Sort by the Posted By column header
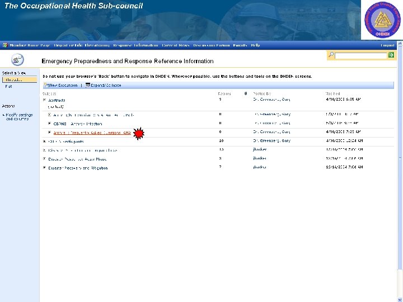 point(262,94)
